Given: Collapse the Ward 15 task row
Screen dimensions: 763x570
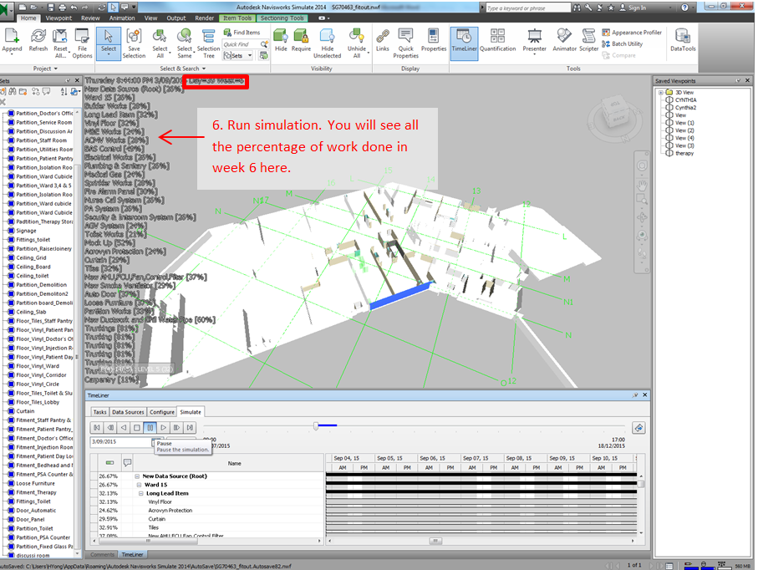Looking at the screenshot, I should click(x=140, y=485).
